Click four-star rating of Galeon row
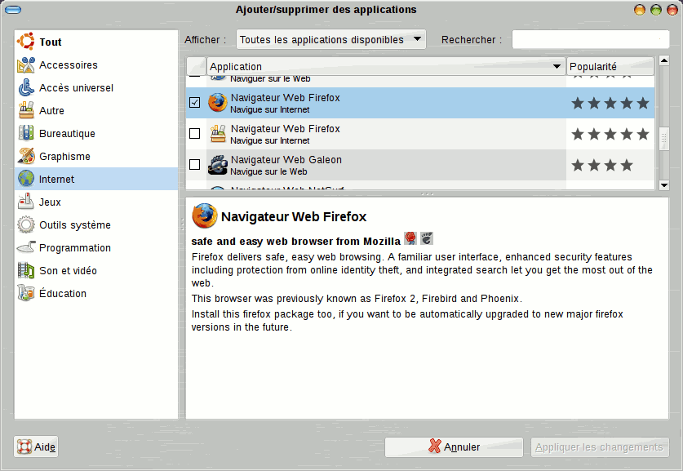 tap(602, 165)
